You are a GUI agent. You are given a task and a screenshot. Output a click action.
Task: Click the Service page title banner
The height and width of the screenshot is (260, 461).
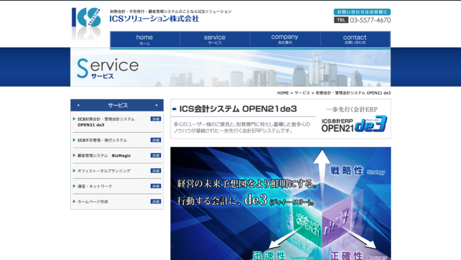(231, 67)
